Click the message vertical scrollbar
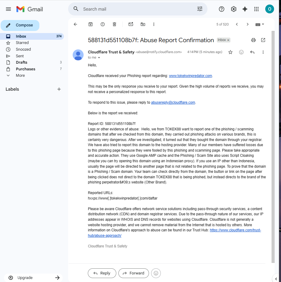The width and height of the screenshot is (281, 282). click(273, 146)
